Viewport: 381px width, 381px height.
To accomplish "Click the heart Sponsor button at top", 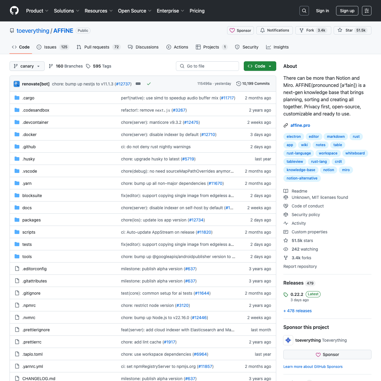I will [x=241, y=30].
